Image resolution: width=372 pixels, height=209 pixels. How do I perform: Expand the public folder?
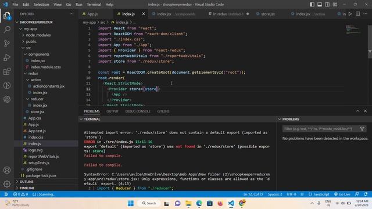click(31, 41)
